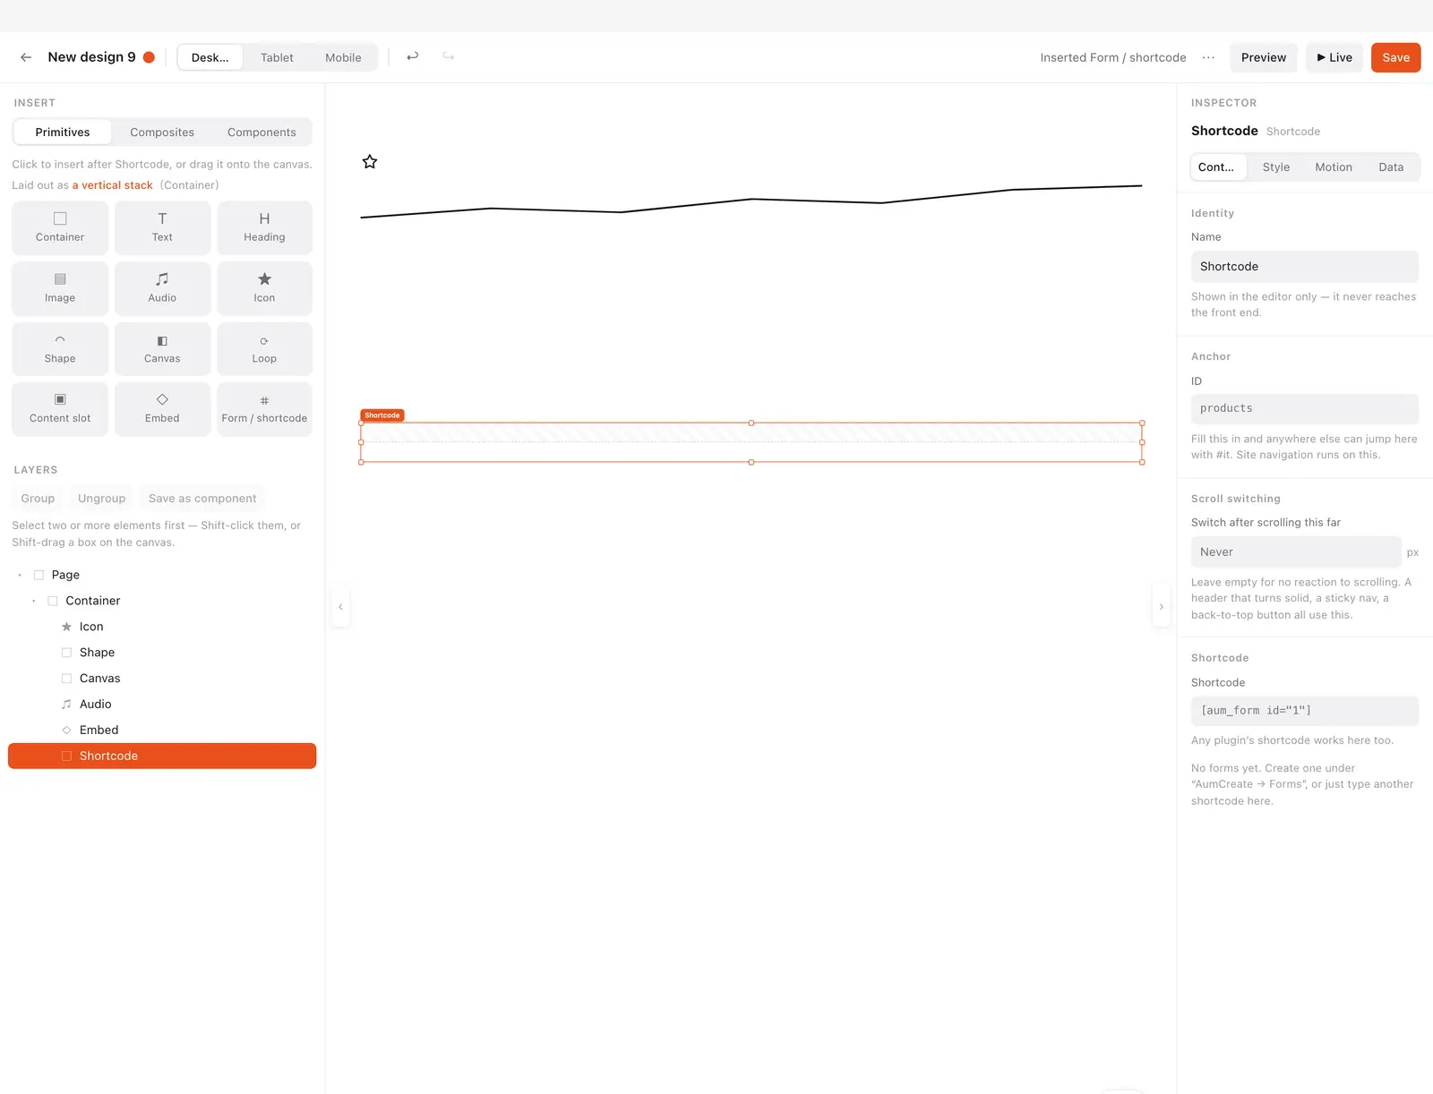Switch to the Components tab
1433x1094 pixels.
pos(262,132)
